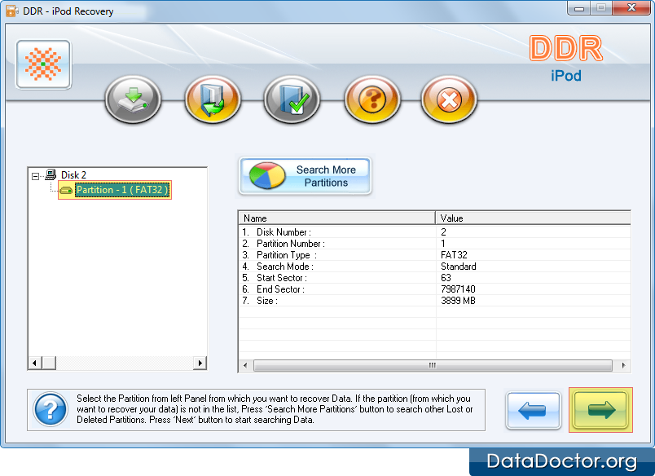Click the title bar application icon
The height and width of the screenshot is (476, 655).
tap(11, 11)
